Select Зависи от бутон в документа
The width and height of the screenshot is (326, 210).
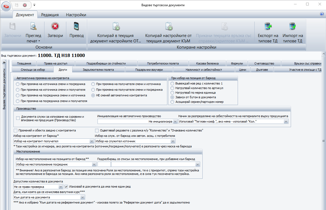[x=172, y=97]
